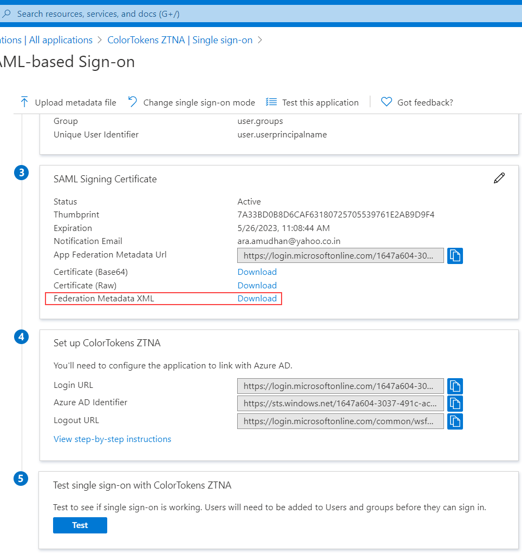
Task: Click the search magnifier icon
Action: [6, 14]
